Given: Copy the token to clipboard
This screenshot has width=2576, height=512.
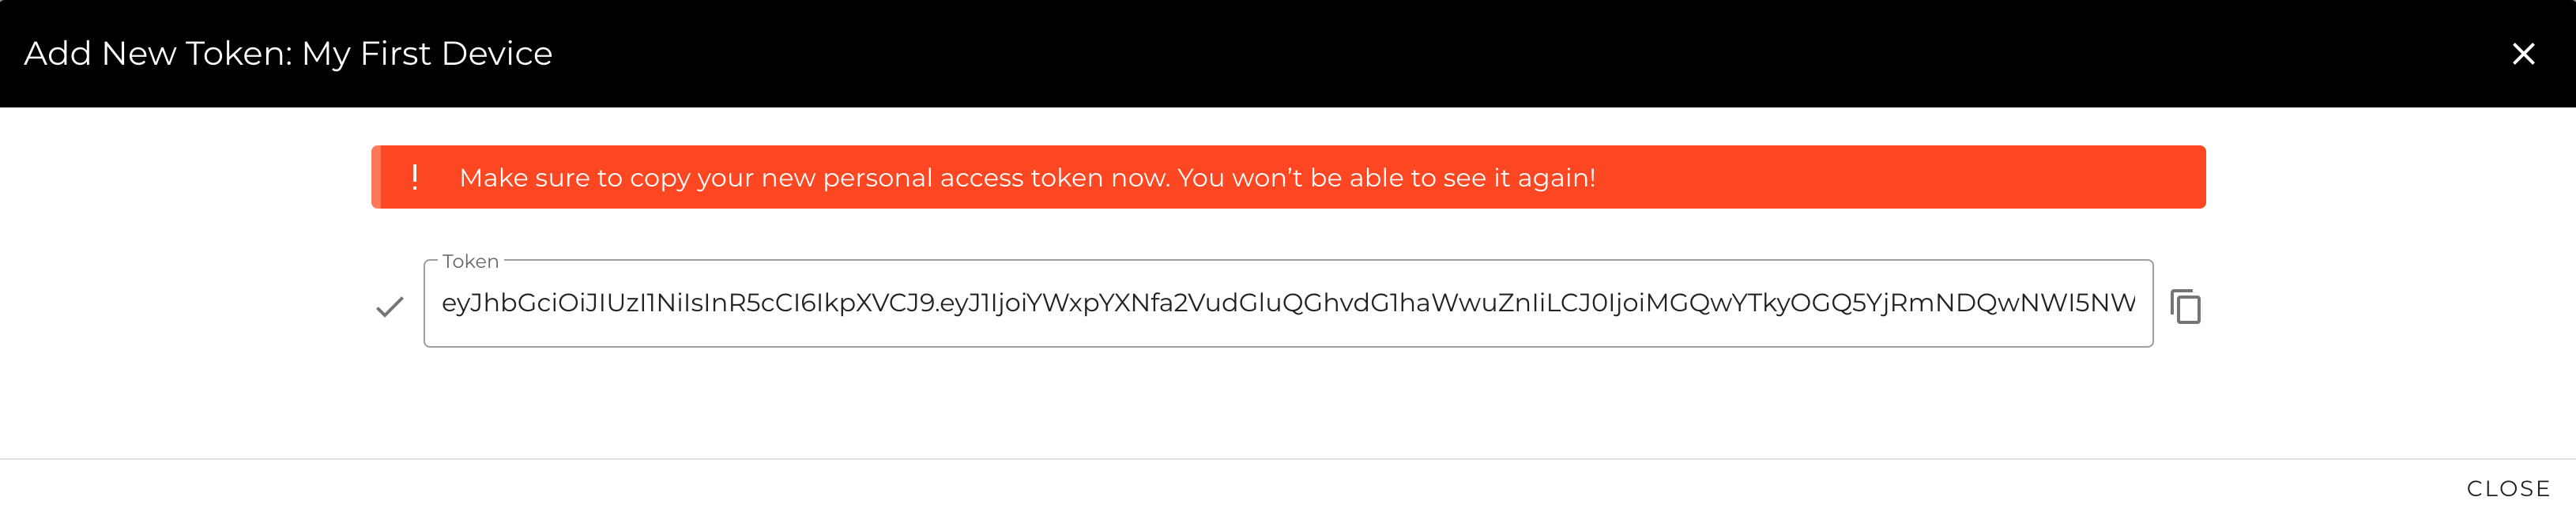Looking at the screenshot, I should click(2185, 306).
